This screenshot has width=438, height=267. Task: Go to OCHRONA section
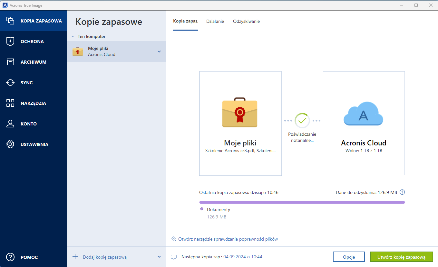click(x=34, y=41)
